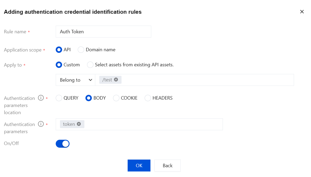Remove the token parameter tag

tap(79, 124)
